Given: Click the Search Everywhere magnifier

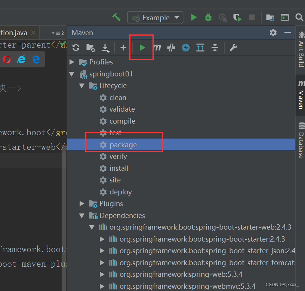Looking at the screenshot, I should (299, 17).
